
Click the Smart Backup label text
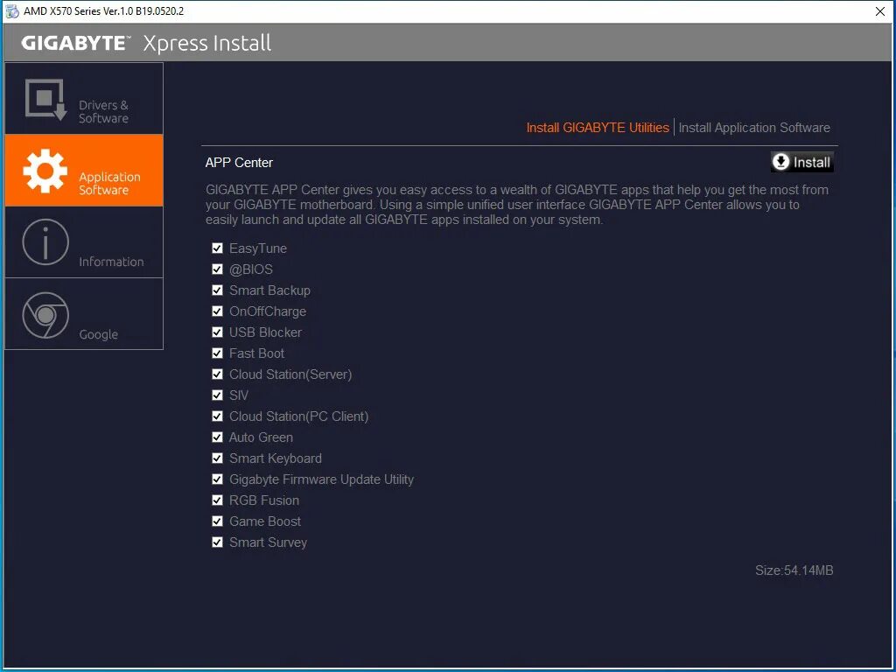tap(269, 290)
